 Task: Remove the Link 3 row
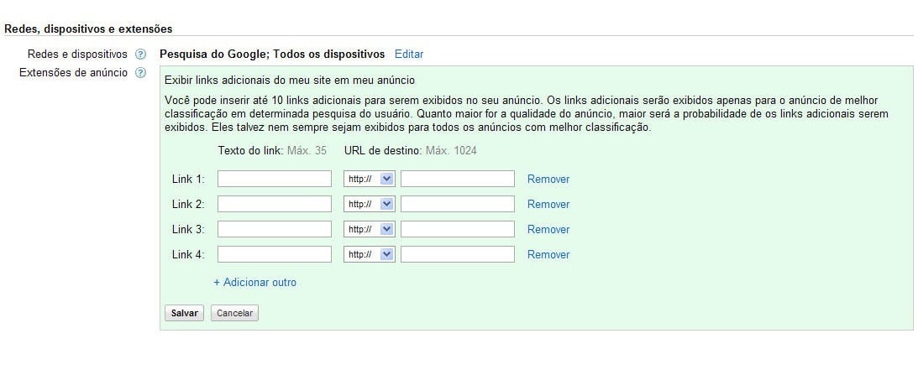point(548,229)
